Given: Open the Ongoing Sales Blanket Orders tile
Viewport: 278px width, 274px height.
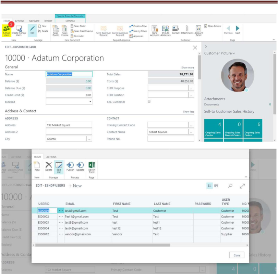Looking at the screenshot, I should click(x=233, y=128).
